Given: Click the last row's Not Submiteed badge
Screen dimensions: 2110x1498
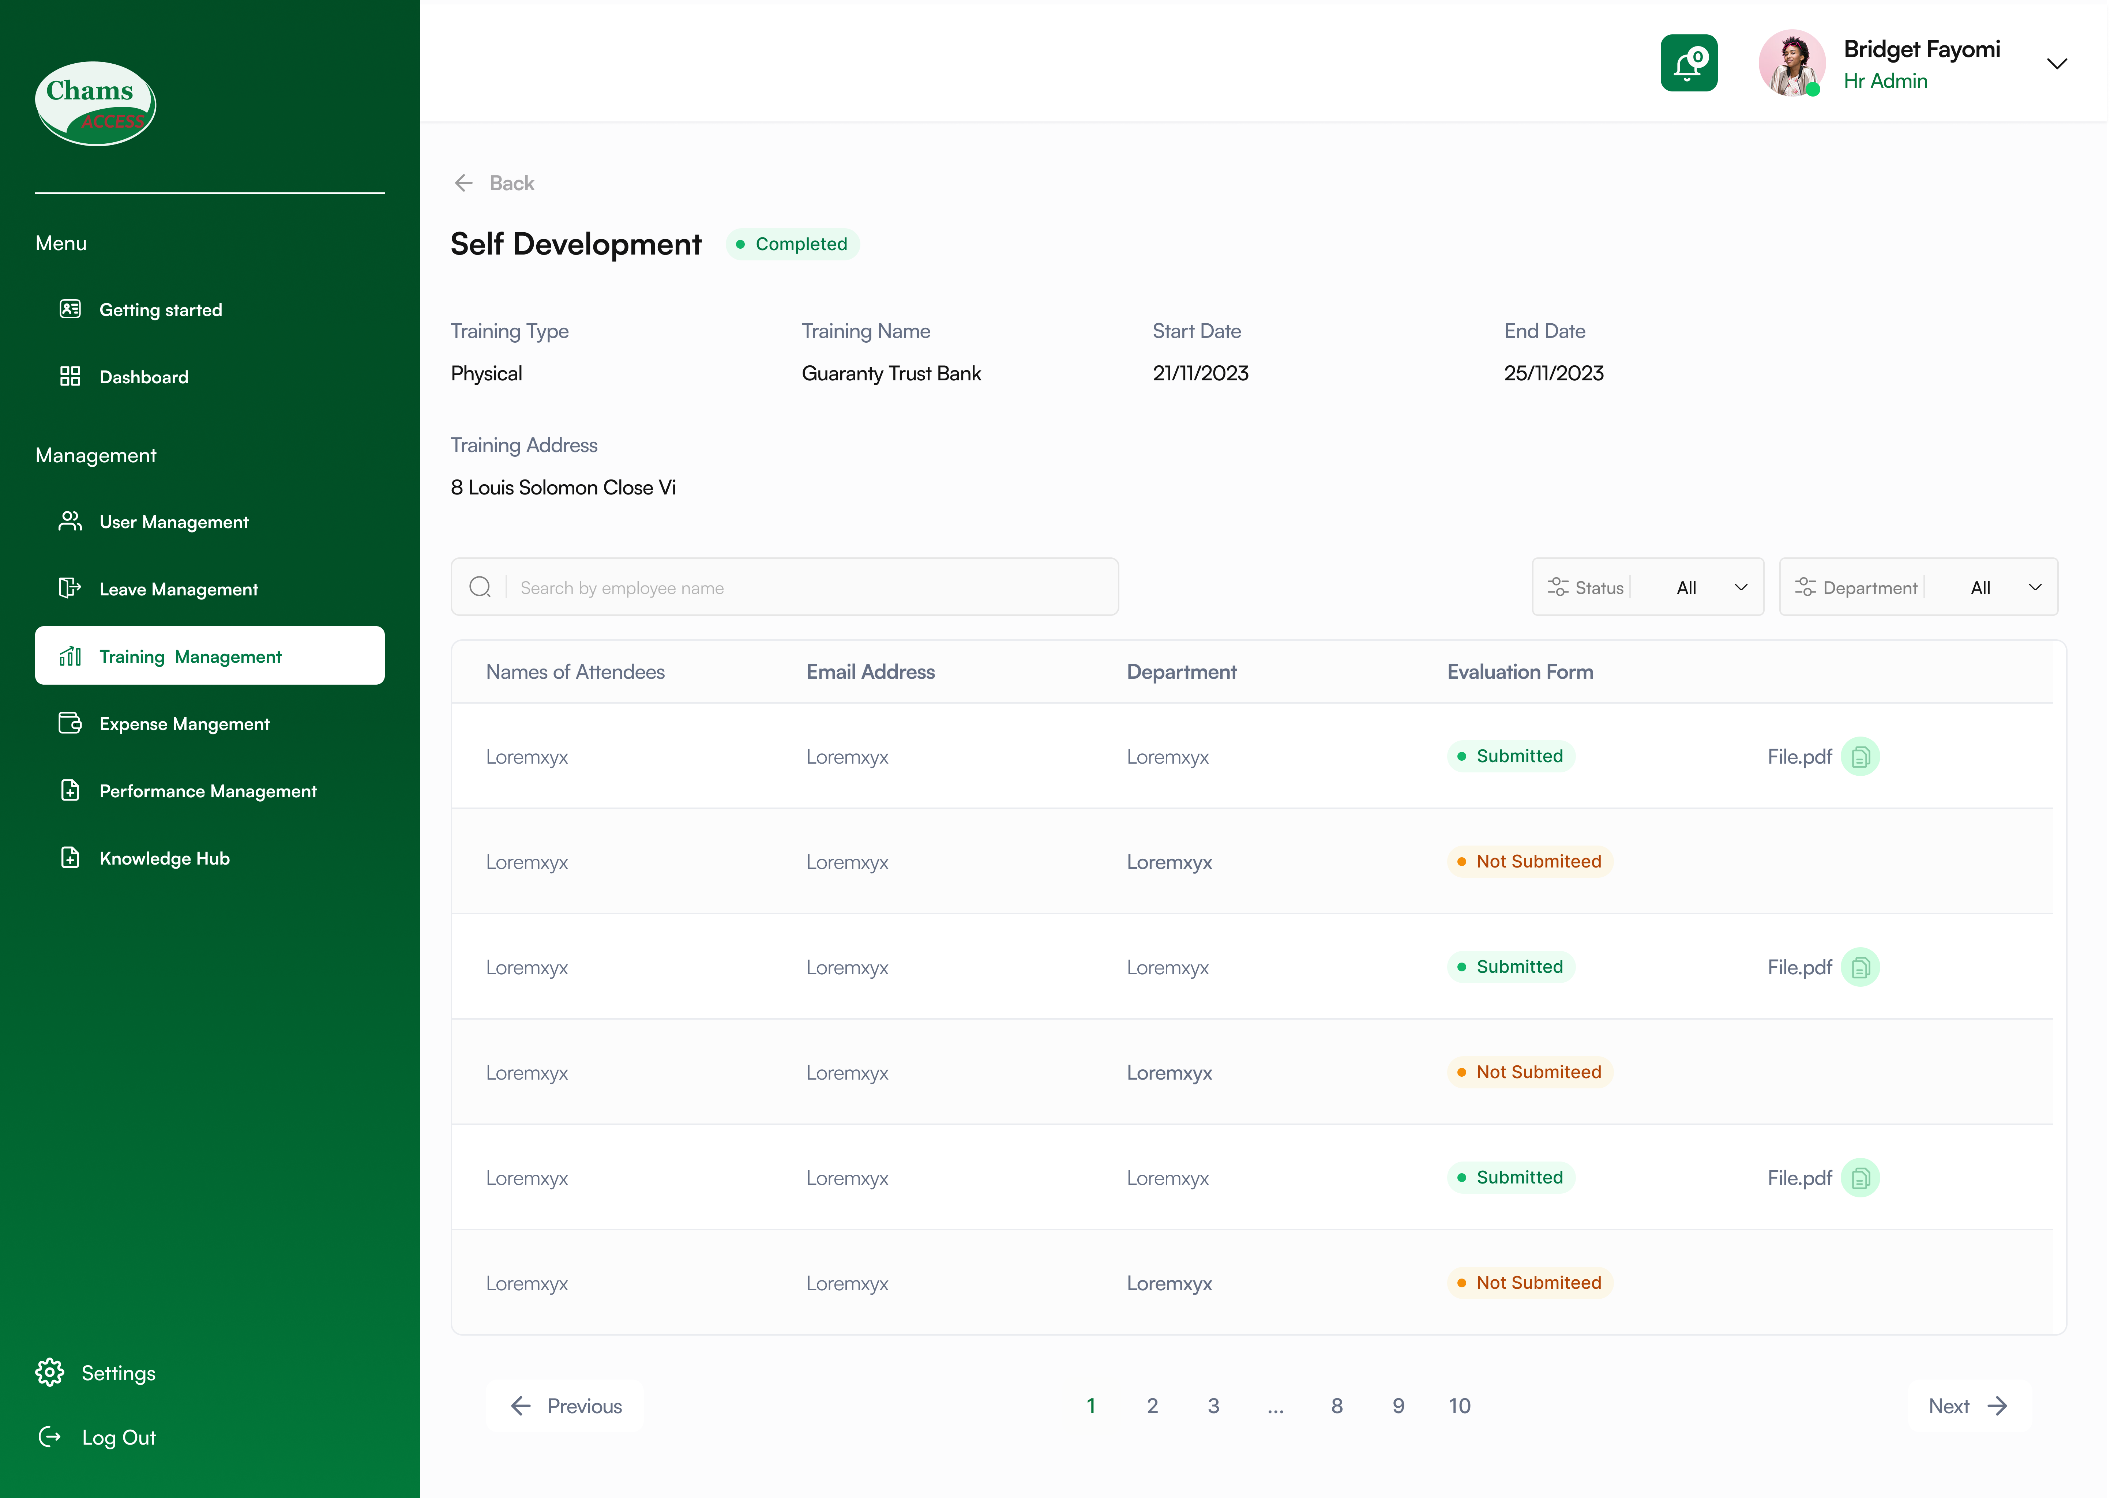Looking at the screenshot, I should (x=1530, y=1283).
